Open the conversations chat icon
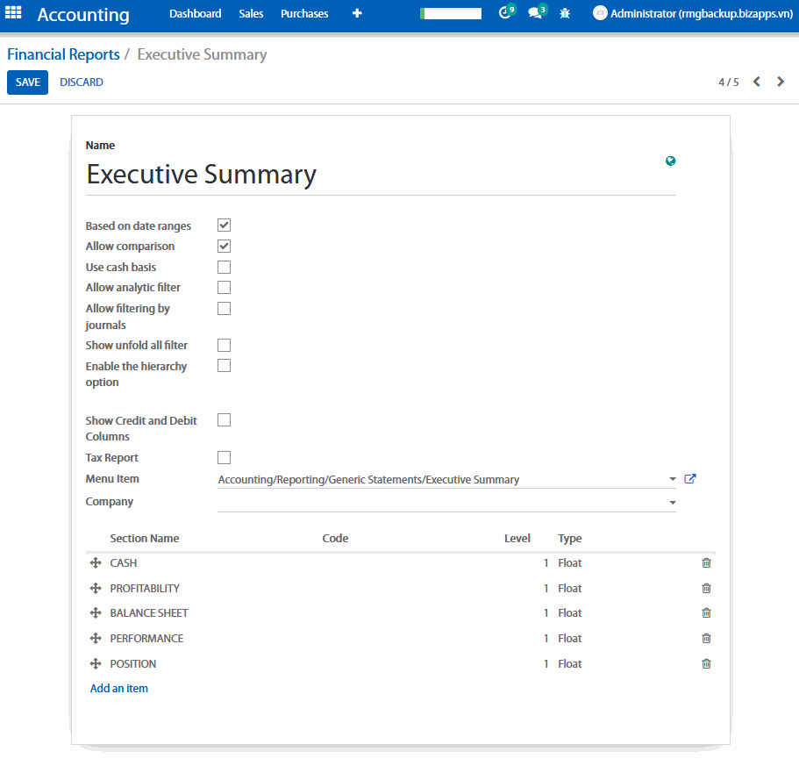Viewport: 799px width, 773px height. click(534, 14)
